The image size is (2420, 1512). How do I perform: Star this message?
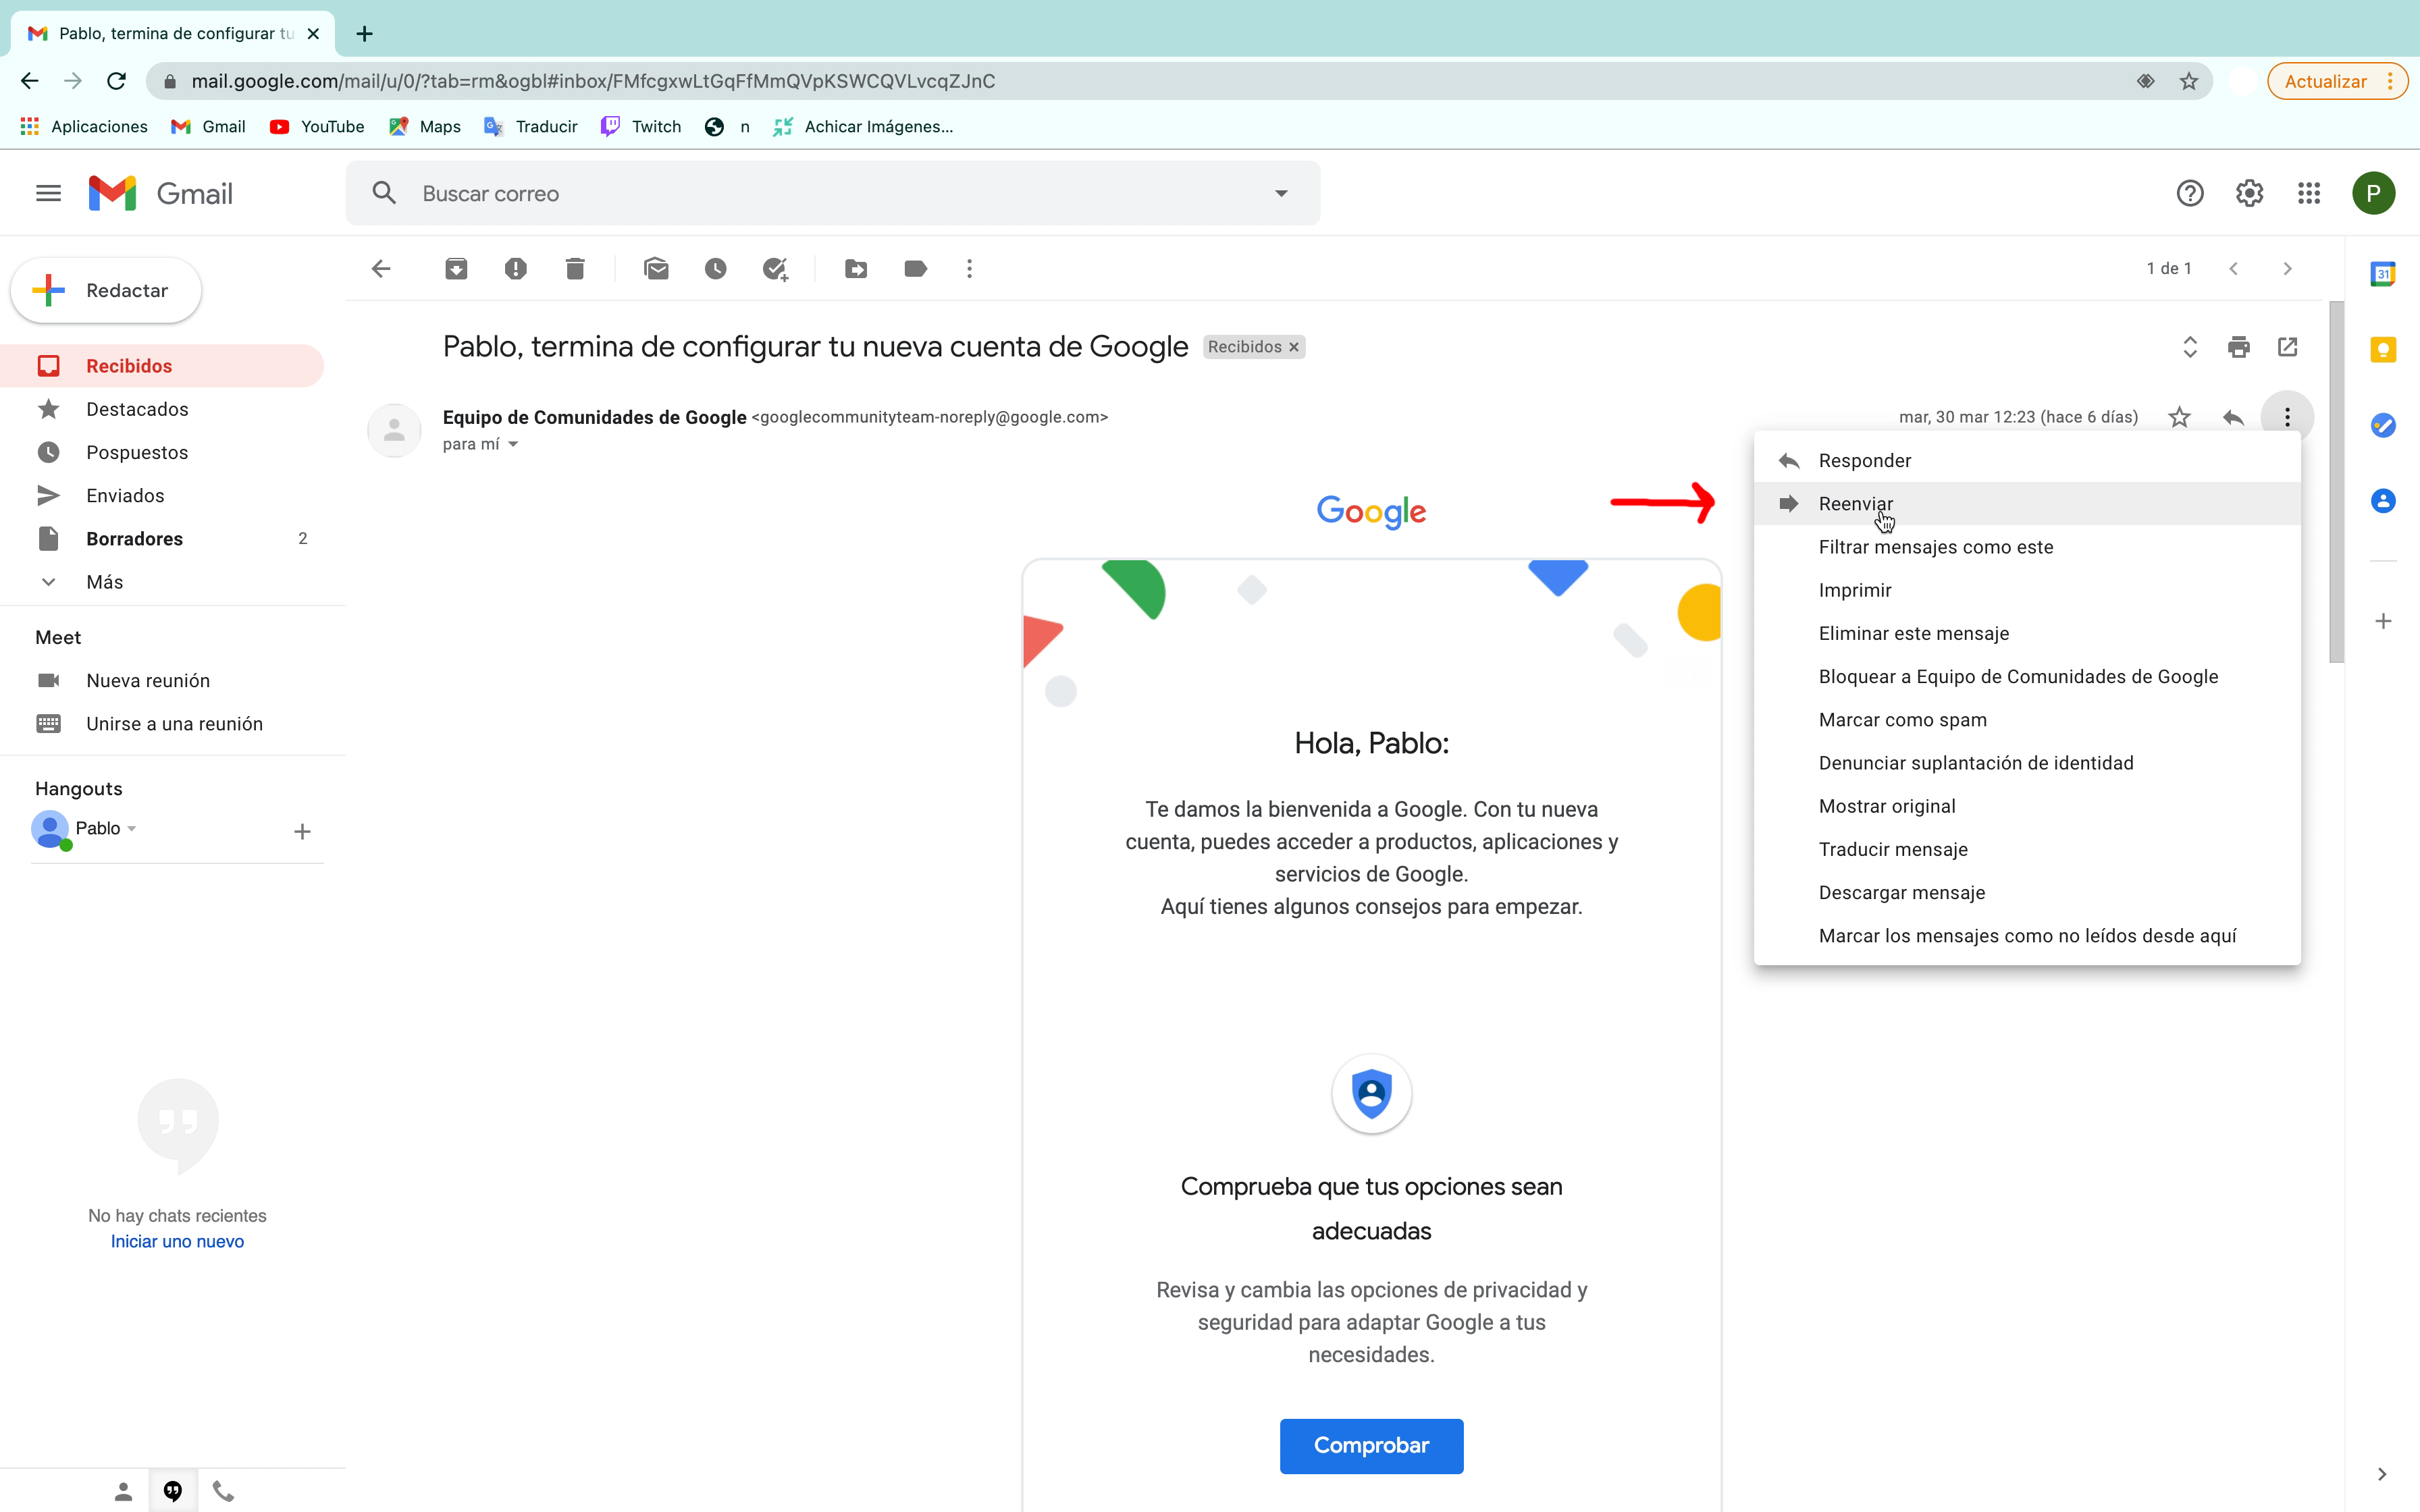pyautogui.click(x=2179, y=417)
